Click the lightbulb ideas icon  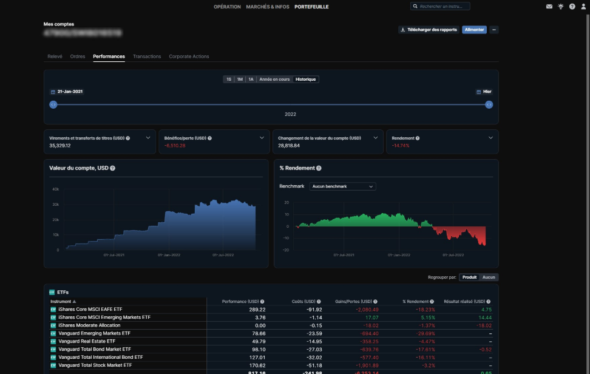561,7
